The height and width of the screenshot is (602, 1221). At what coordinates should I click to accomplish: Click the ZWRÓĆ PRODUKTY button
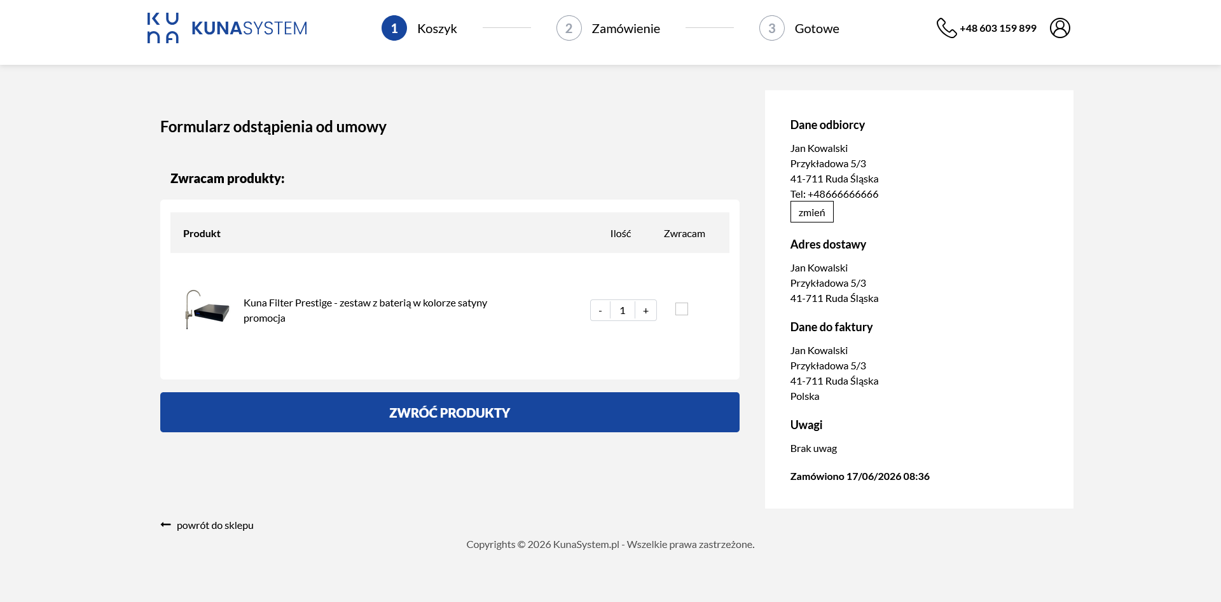coord(450,412)
